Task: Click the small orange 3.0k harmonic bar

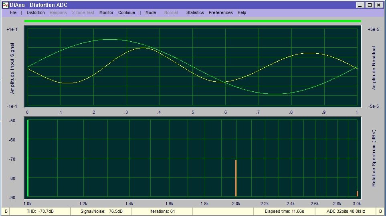Action: coord(357,194)
